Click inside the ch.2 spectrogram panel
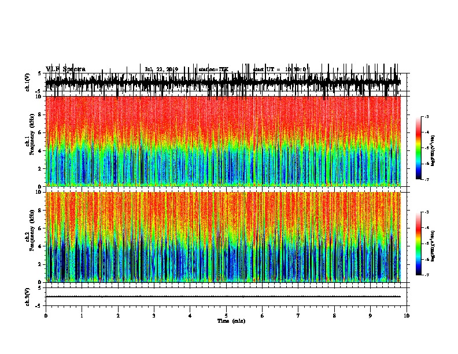458x354 pixels. click(x=223, y=237)
